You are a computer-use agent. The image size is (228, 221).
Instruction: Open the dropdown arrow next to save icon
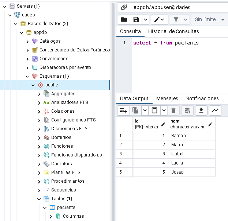(145, 20)
